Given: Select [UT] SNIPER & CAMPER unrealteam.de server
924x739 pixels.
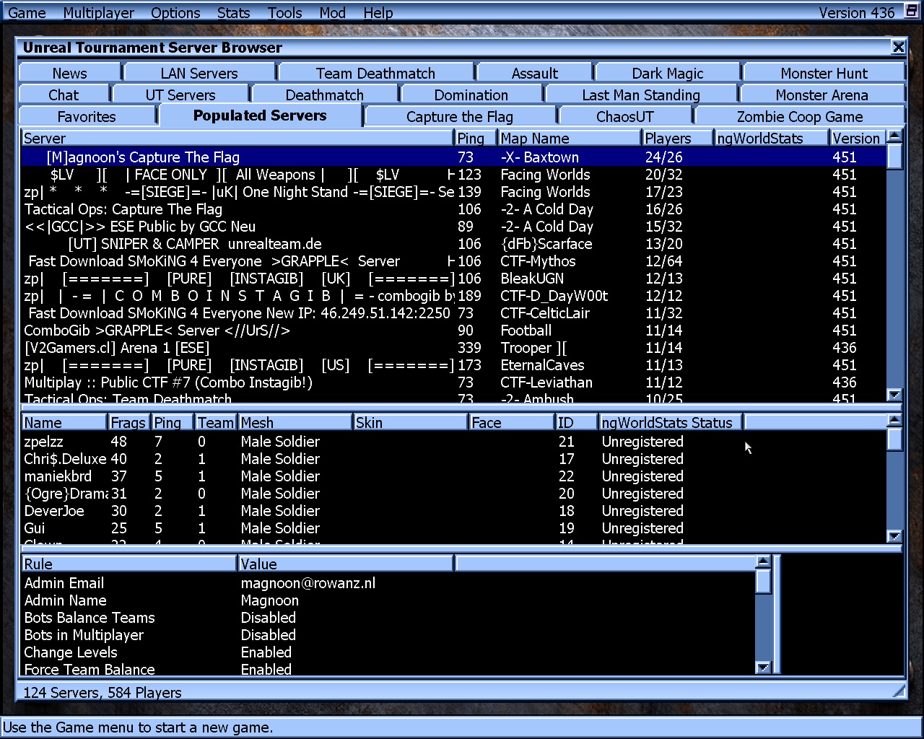Looking at the screenshot, I should [x=454, y=244].
